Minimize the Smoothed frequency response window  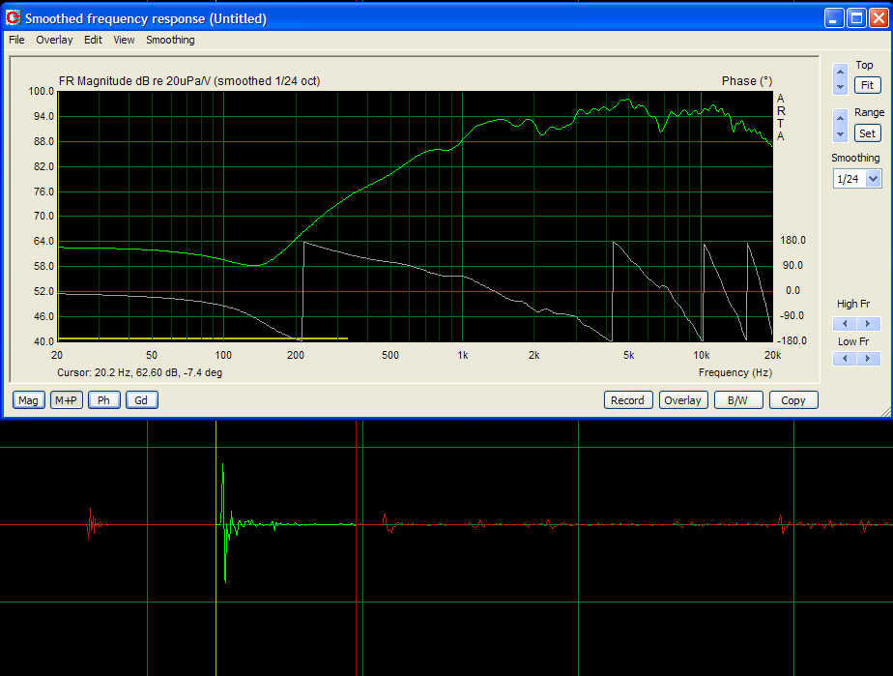tap(834, 18)
